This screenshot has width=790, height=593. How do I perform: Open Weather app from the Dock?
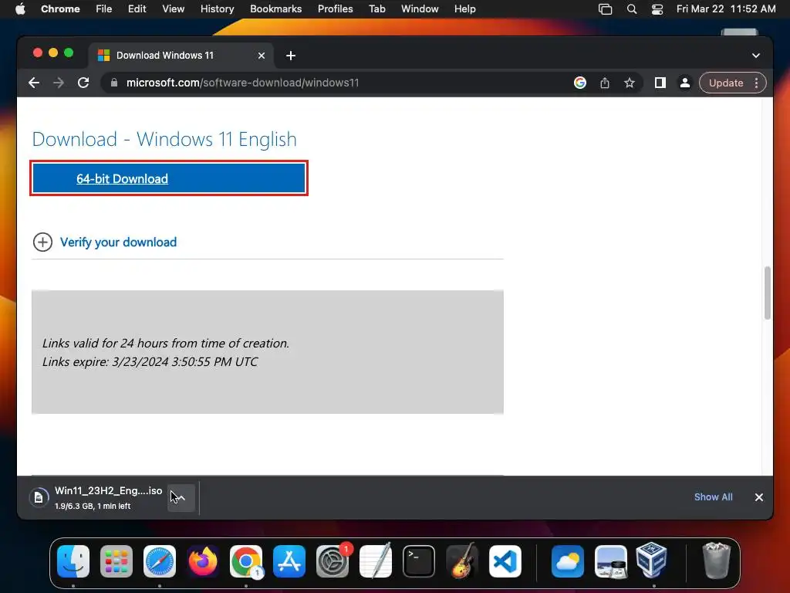(568, 561)
